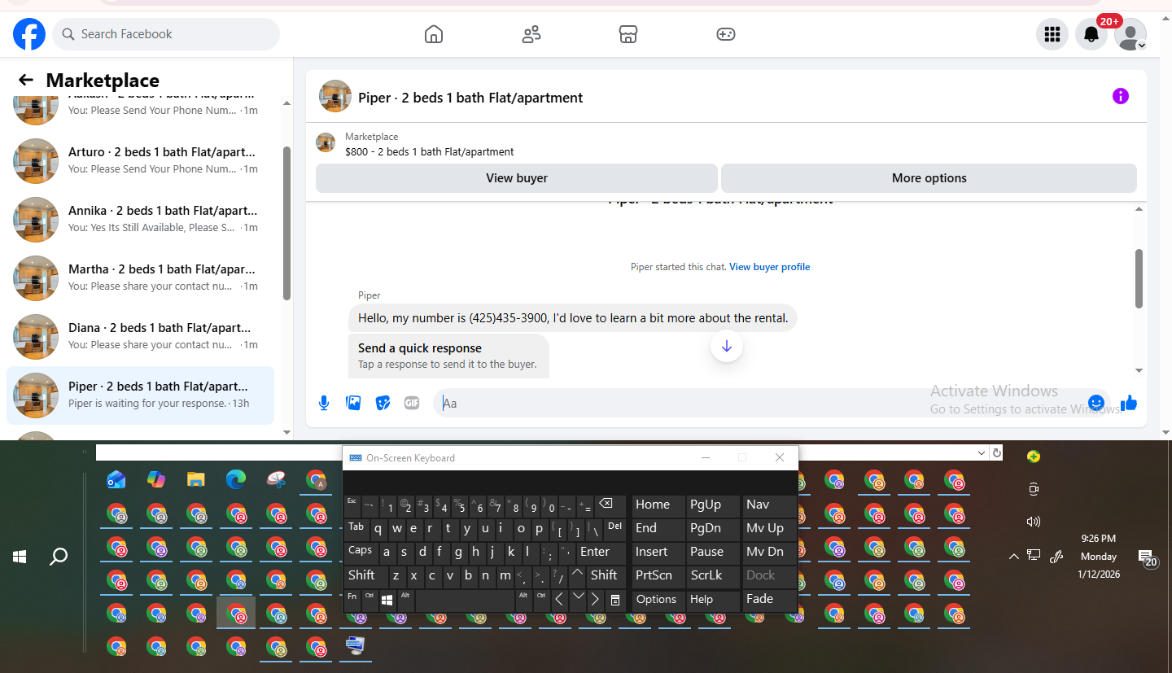Open the $800 listing thumbnail under Marketplace

[x=326, y=142]
